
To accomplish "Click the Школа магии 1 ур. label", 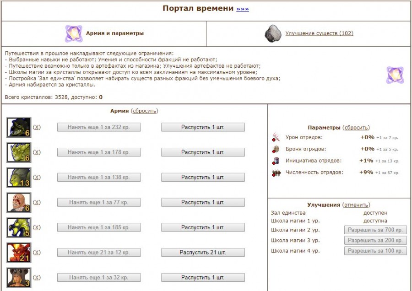I will (295, 221).
